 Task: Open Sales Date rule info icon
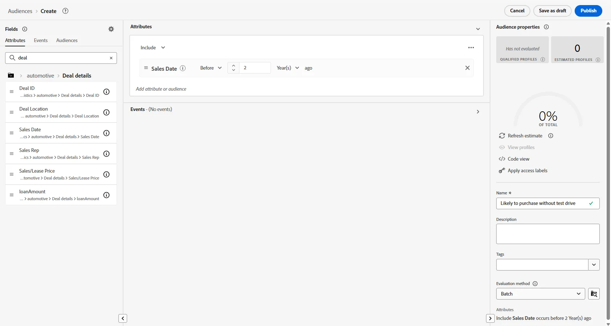pos(183,68)
